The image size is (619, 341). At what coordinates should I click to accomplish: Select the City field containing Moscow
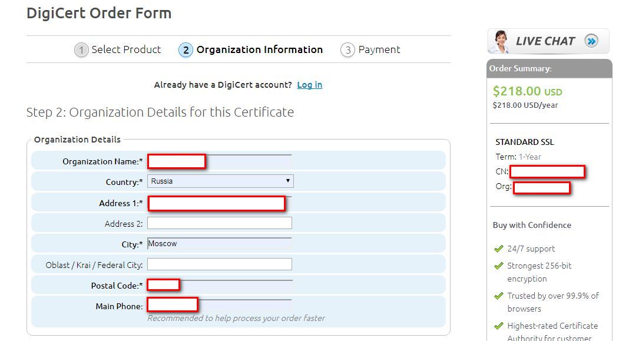pyautogui.click(x=219, y=244)
